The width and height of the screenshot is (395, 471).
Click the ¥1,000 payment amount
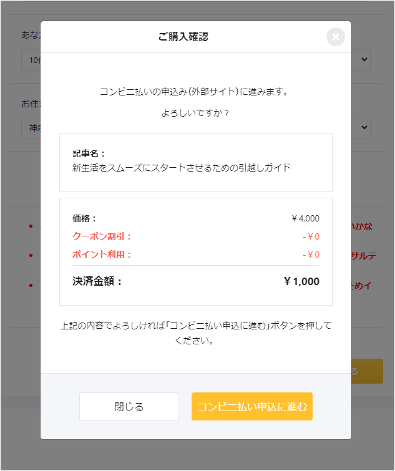pos(301,281)
